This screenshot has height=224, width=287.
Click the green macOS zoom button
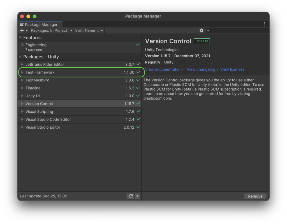click(x=34, y=16)
